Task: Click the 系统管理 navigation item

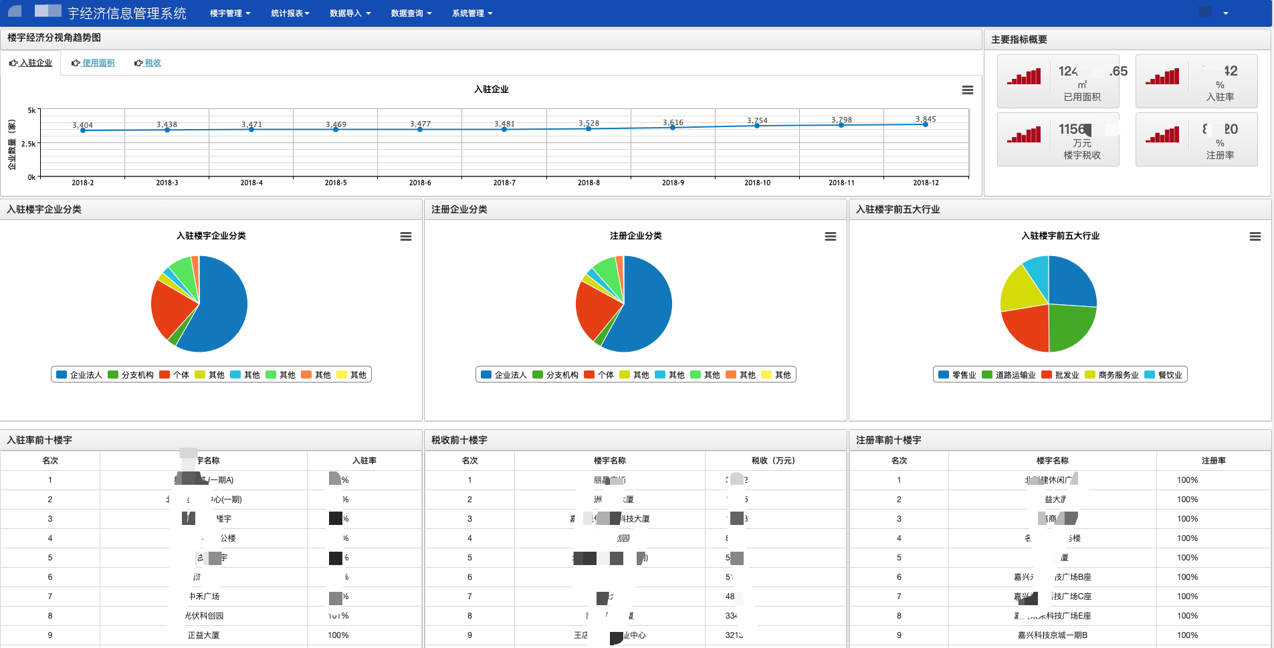Action: coord(471,13)
